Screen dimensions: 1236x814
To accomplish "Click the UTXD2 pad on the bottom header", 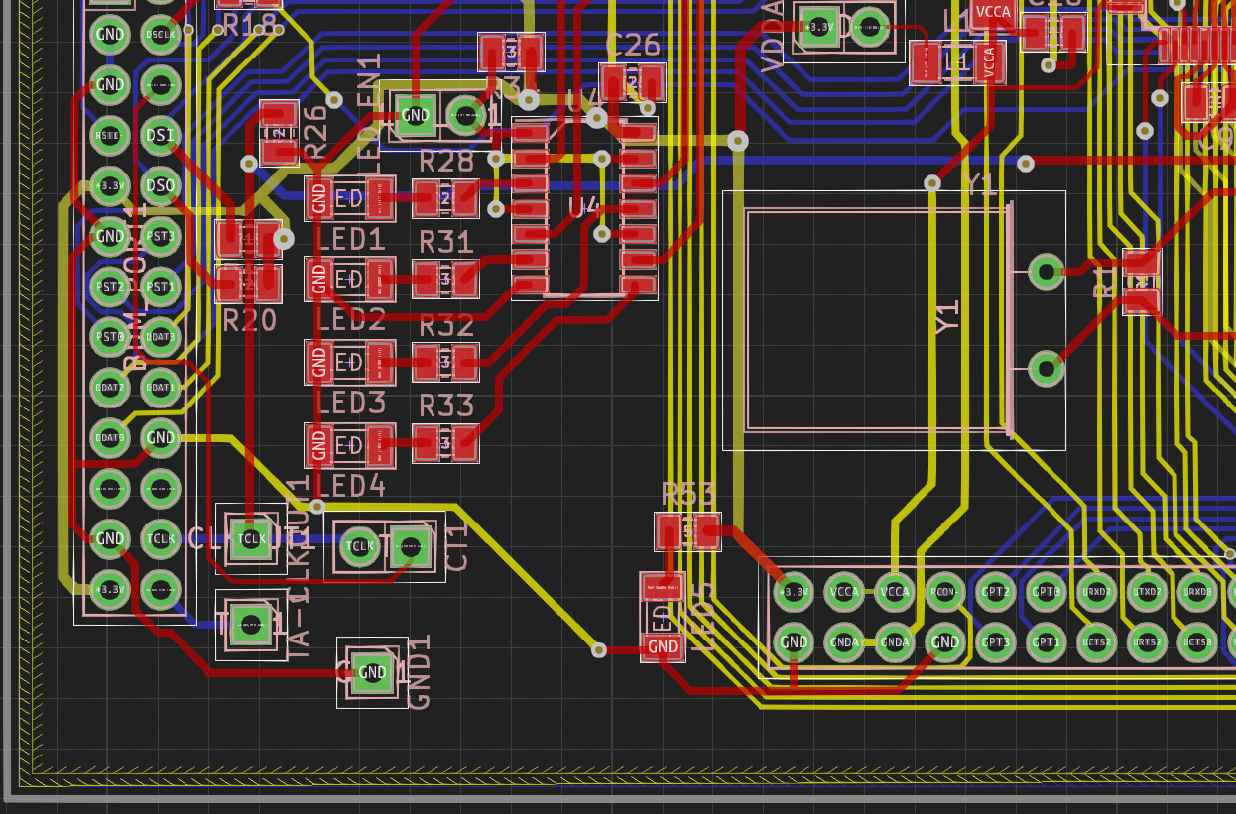I will pos(1147,592).
